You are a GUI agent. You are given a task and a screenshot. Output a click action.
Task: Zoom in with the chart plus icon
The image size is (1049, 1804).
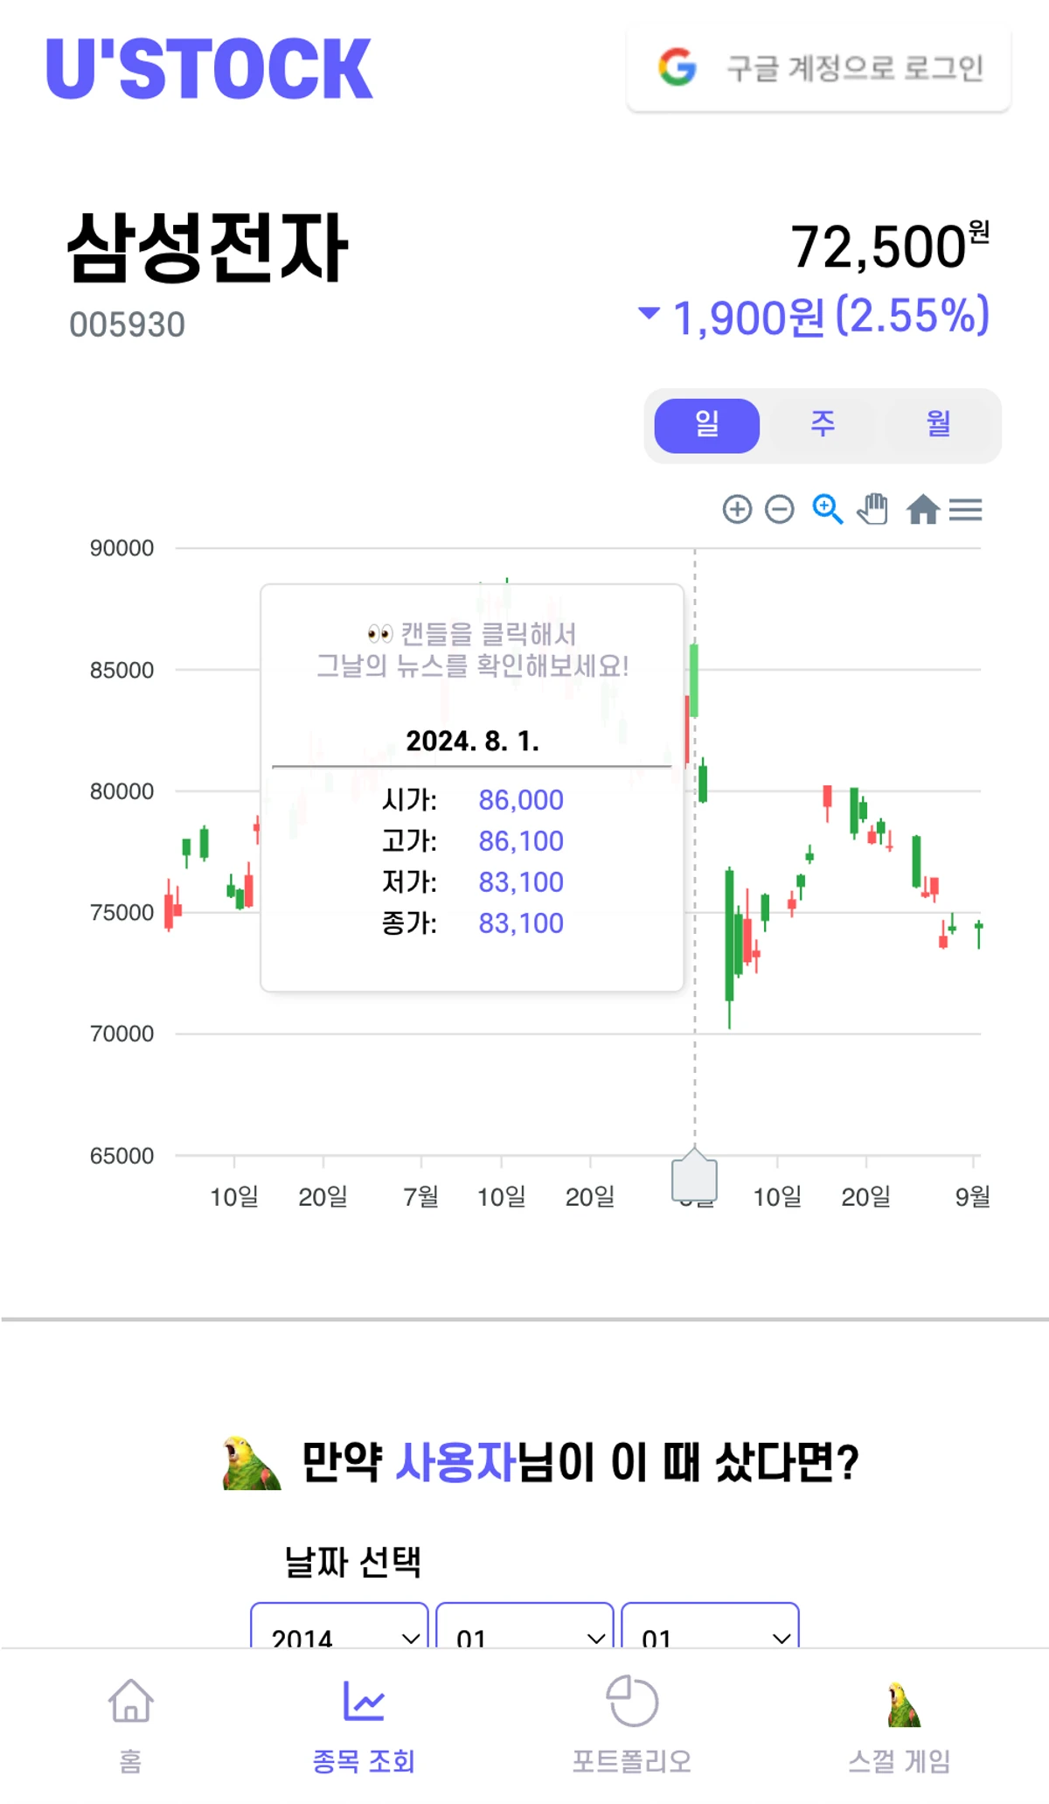(x=737, y=509)
